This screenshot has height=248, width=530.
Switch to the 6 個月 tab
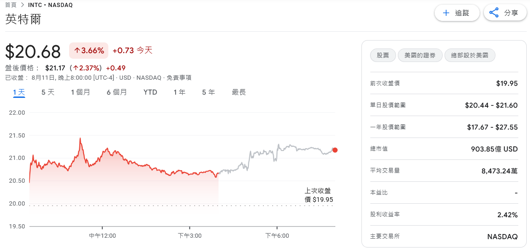click(x=116, y=92)
